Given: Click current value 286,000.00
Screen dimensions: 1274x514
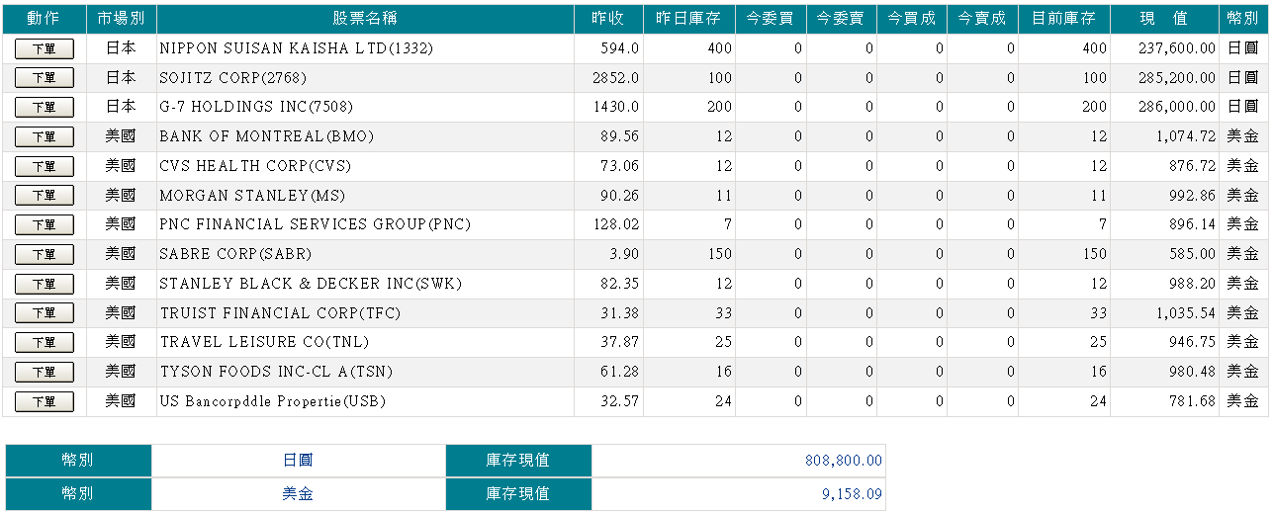Looking at the screenshot, I should [1175, 107].
